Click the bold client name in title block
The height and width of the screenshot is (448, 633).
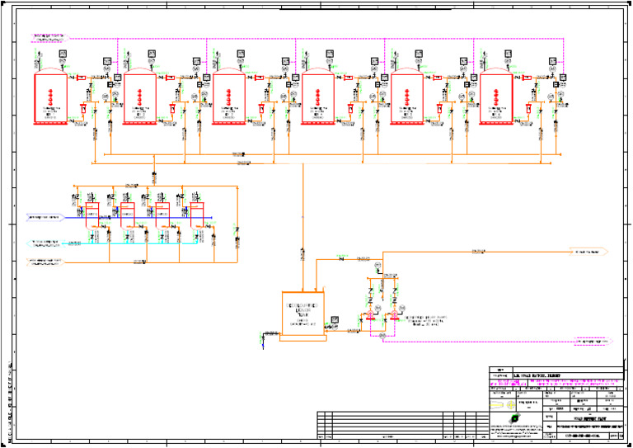point(537,375)
